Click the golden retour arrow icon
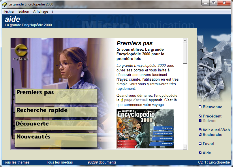The image size is (233, 167). (21, 50)
